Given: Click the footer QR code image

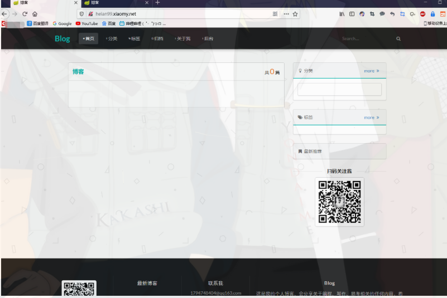Looking at the screenshot, I should (x=79, y=289).
